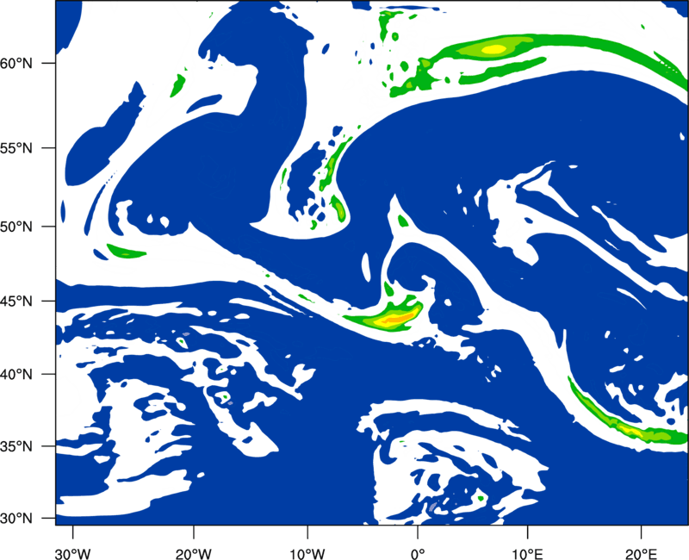Click the 35°N latitude label
The image size is (689, 560).
(x=16, y=446)
